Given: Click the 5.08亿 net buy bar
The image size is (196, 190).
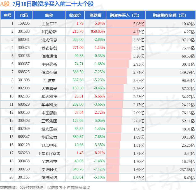Looking at the screenshot, I should tap(126, 23).
